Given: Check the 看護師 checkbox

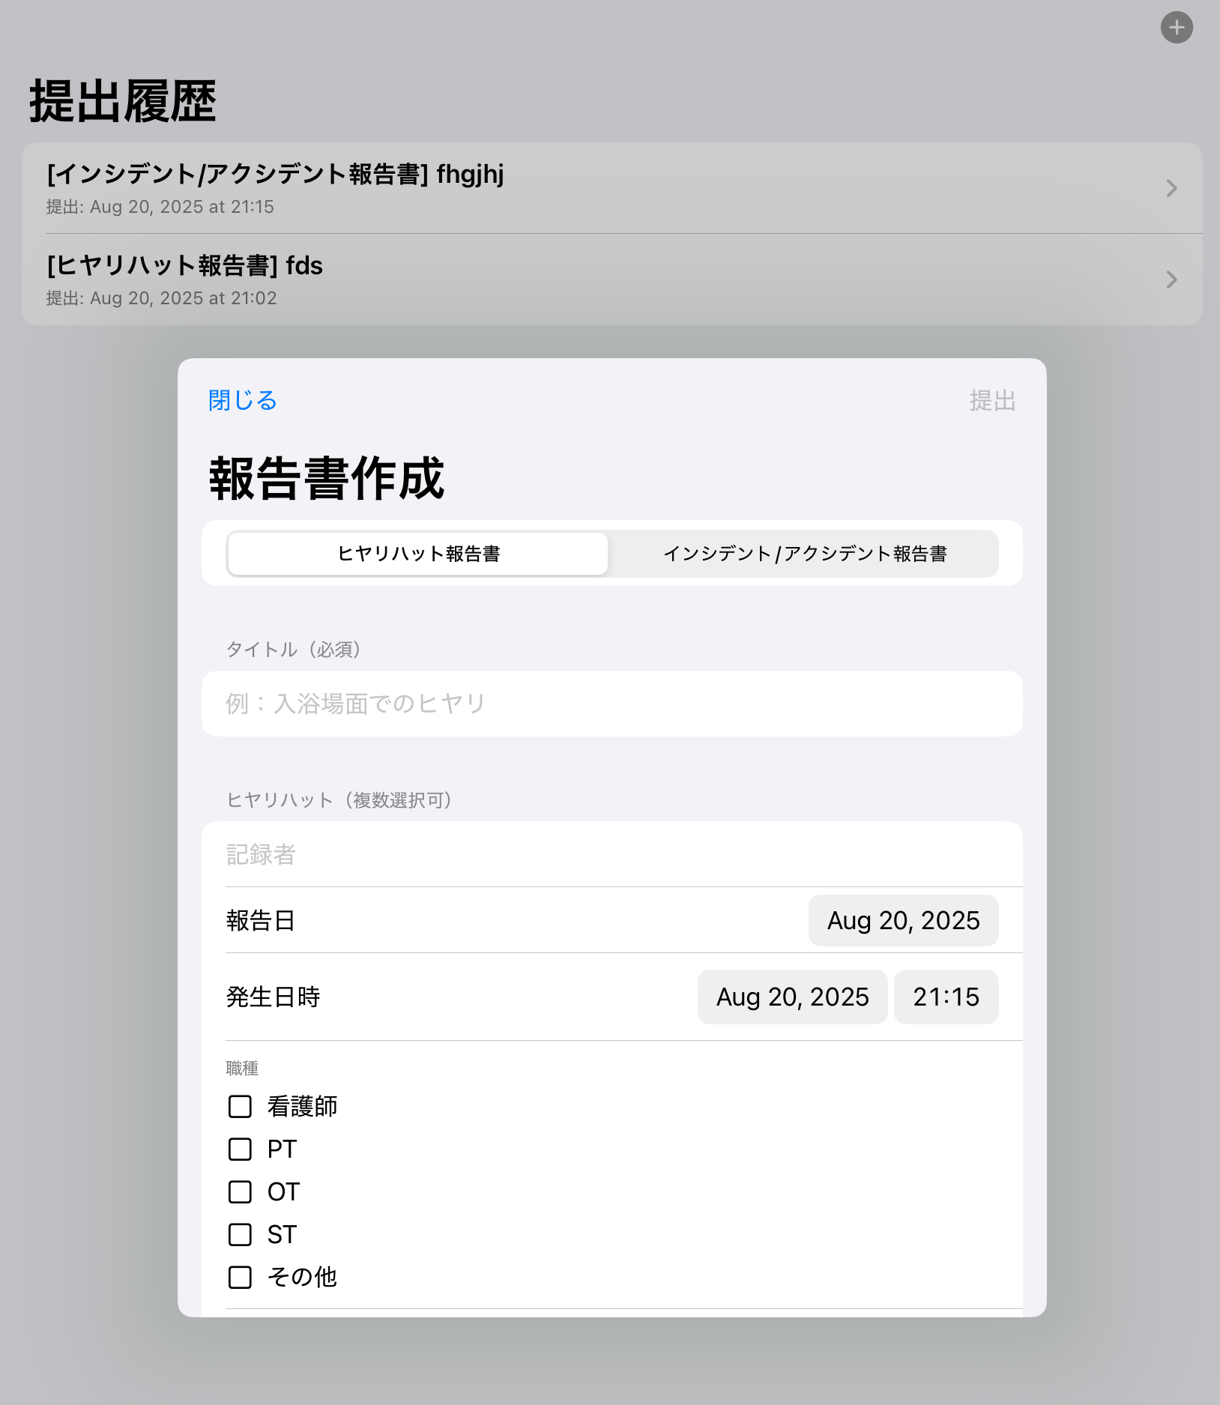Looking at the screenshot, I should tap(240, 1107).
